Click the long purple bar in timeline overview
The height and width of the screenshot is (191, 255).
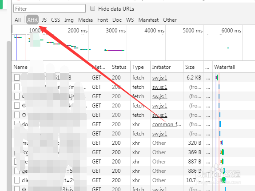coord(115,51)
